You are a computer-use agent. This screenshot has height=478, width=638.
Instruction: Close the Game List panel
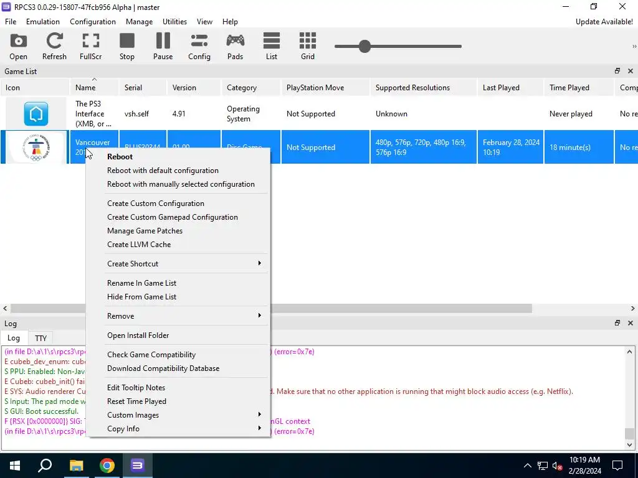631,71
